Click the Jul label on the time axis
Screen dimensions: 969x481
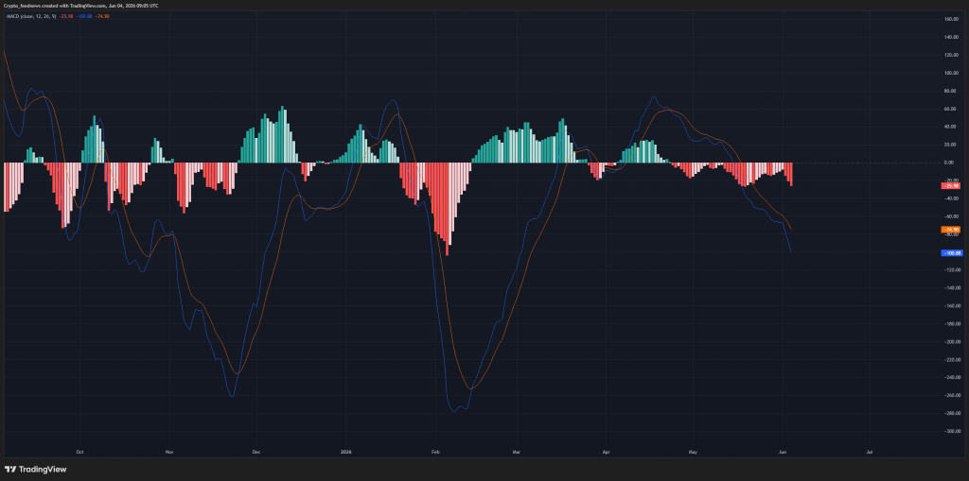870,452
